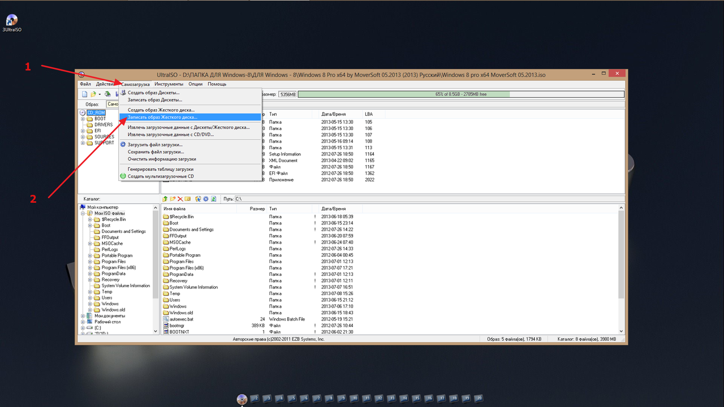
Task: Click the New folder icon in catalog toolbar
Action: point(173,199)
